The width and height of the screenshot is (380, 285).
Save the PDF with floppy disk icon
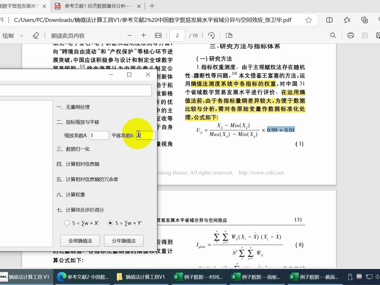click(x=365, y=35)
